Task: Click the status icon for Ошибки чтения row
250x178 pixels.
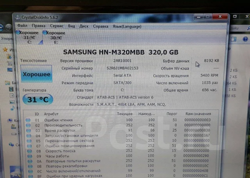Action: tap(28, 120)
